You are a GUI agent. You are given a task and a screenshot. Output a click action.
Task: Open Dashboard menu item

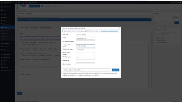[x=7, y=7]
